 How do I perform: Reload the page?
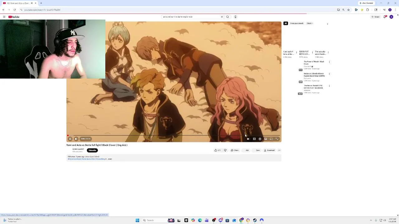[15, 10]
